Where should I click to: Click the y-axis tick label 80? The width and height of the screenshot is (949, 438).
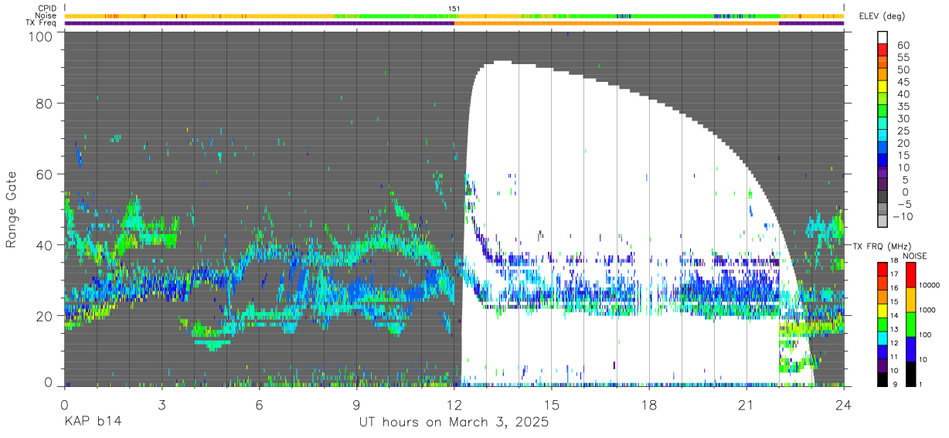(x=44, y=104)
